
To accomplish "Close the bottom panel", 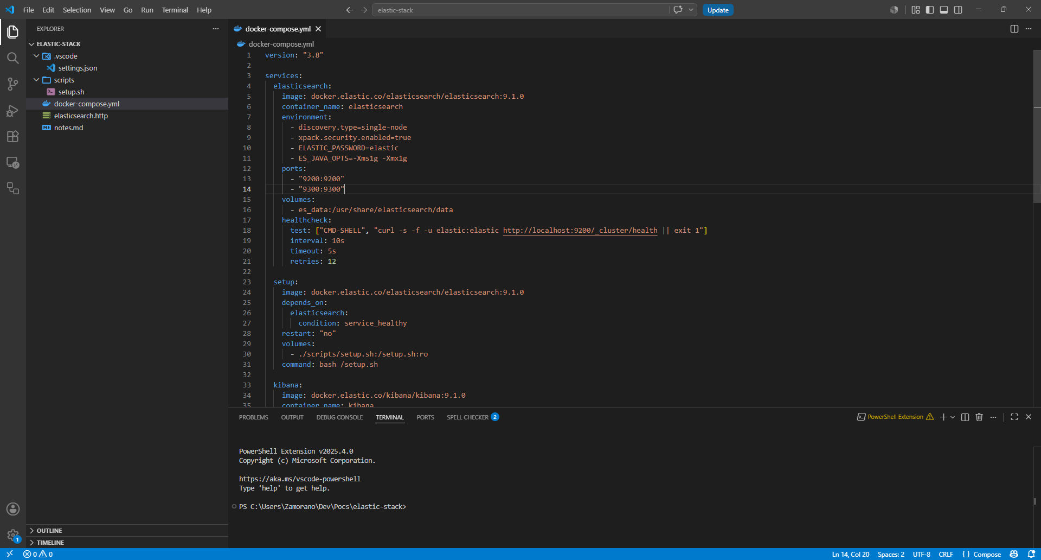I will pos(1029,417).
